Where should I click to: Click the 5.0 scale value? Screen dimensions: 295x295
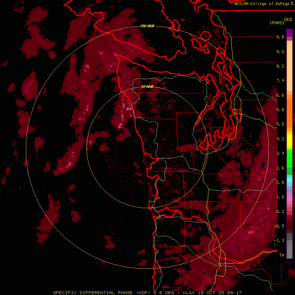(x=280, y=124)
